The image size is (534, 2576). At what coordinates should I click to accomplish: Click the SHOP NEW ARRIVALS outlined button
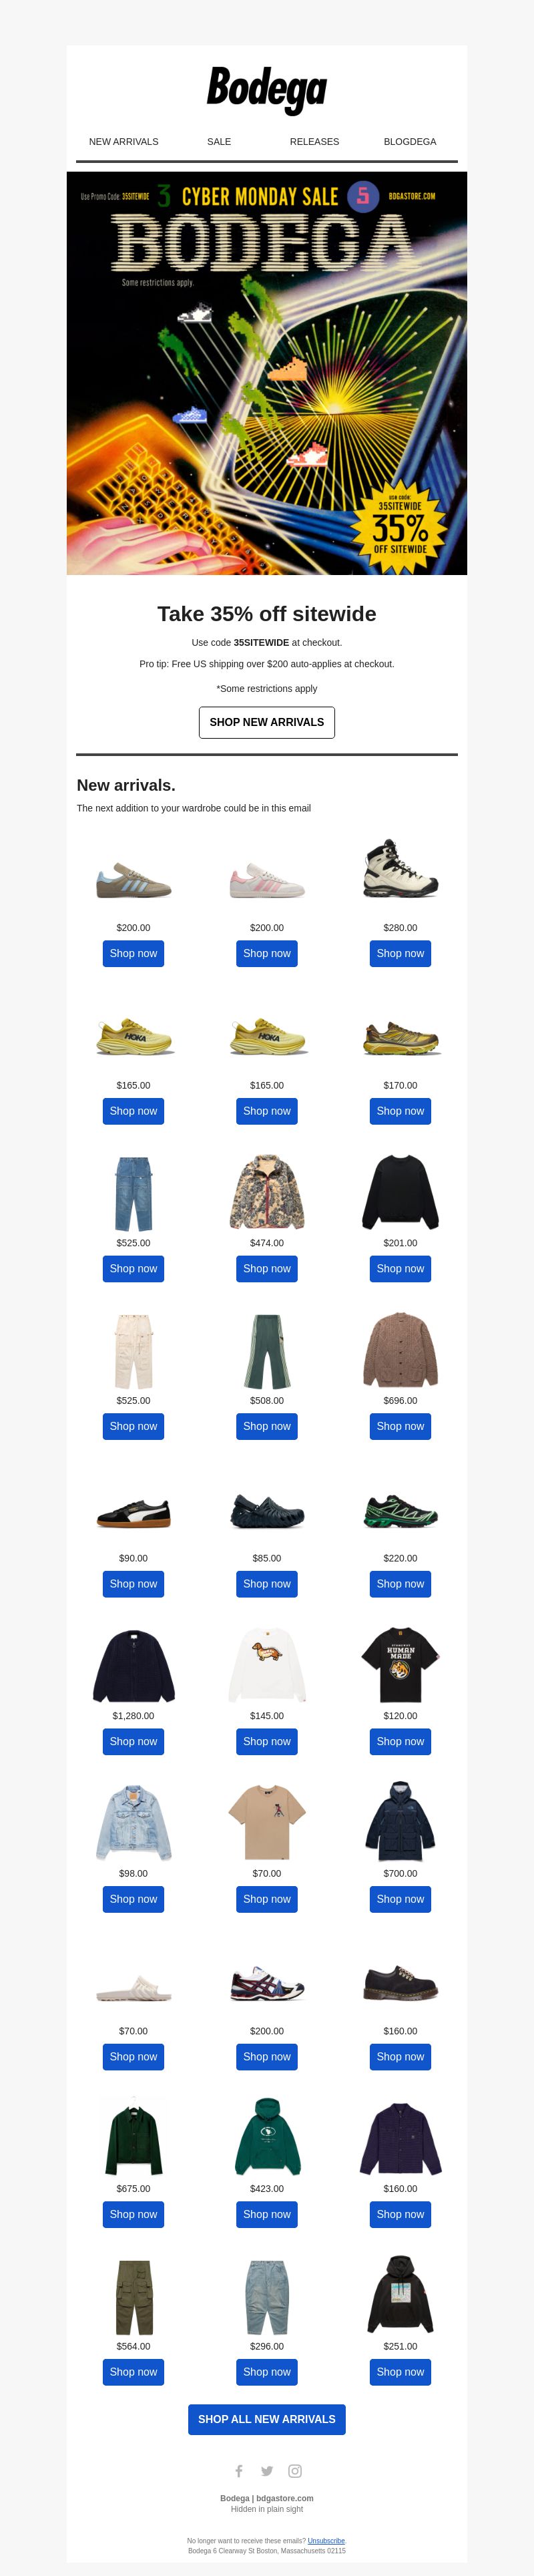[267, 722]
